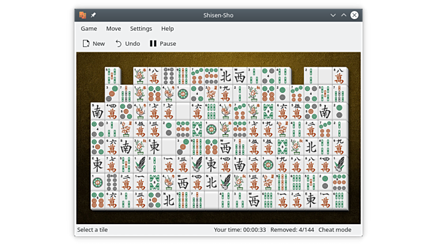The width and height of the screenshot is (437, 245).
Task: Open the Move menu
Action: pyautogui.click(x=113, y=28)
